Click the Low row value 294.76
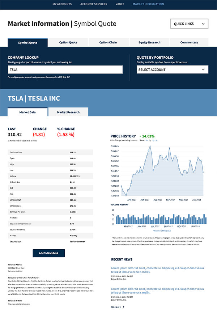 (x=73, y=170)
